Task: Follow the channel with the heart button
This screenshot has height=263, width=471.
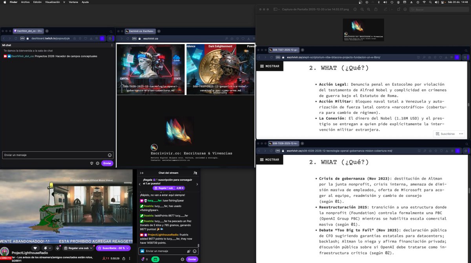Action: (35, 248)
